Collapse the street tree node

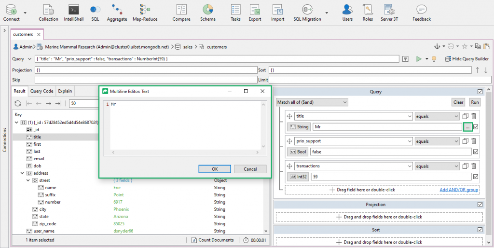pos(28,180)
